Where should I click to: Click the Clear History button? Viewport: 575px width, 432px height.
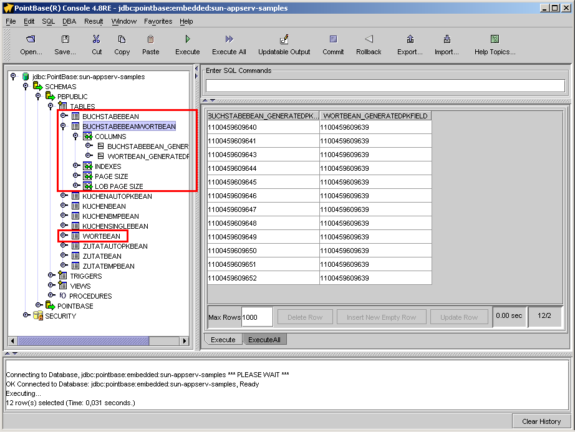pos(541,421)
